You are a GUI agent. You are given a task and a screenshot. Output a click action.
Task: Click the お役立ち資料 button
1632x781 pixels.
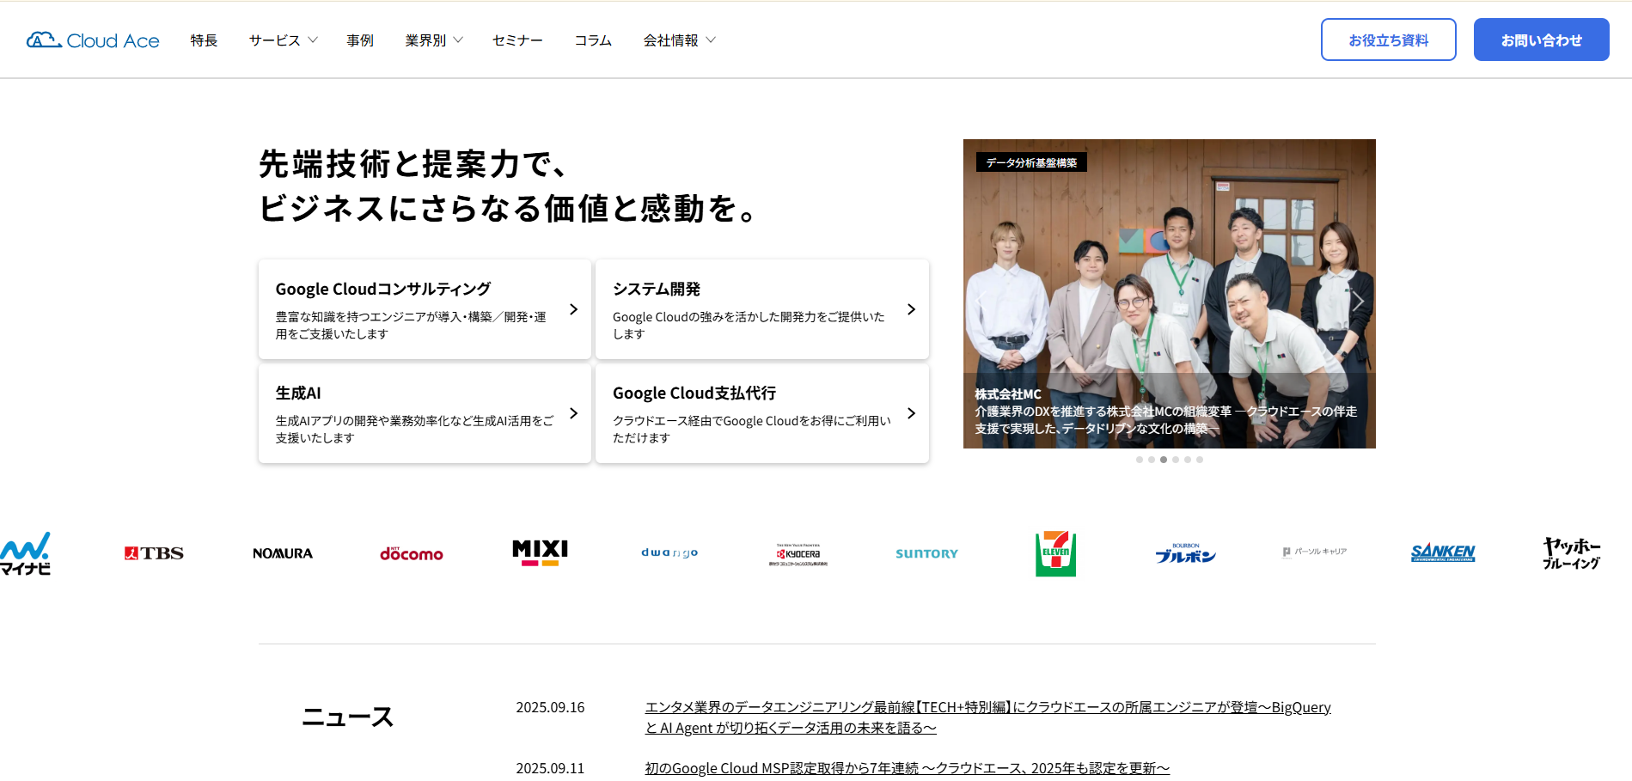click(x=1388, y=40)
